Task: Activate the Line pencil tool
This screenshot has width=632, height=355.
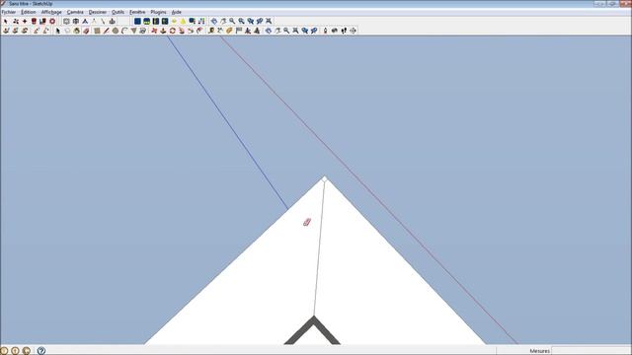Action: (106, 31)
